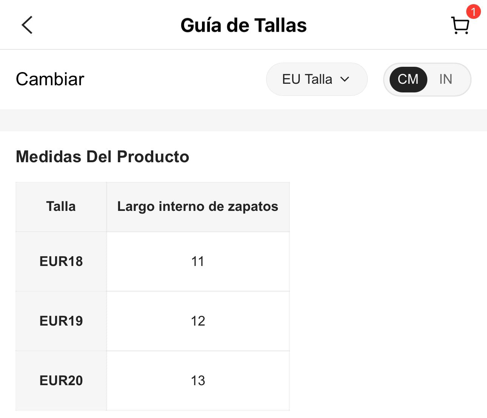Screen dimensions: 487x418
Task: Click the value 11 for EUR18
Action: pyautogui.click(x=198, y=261)
